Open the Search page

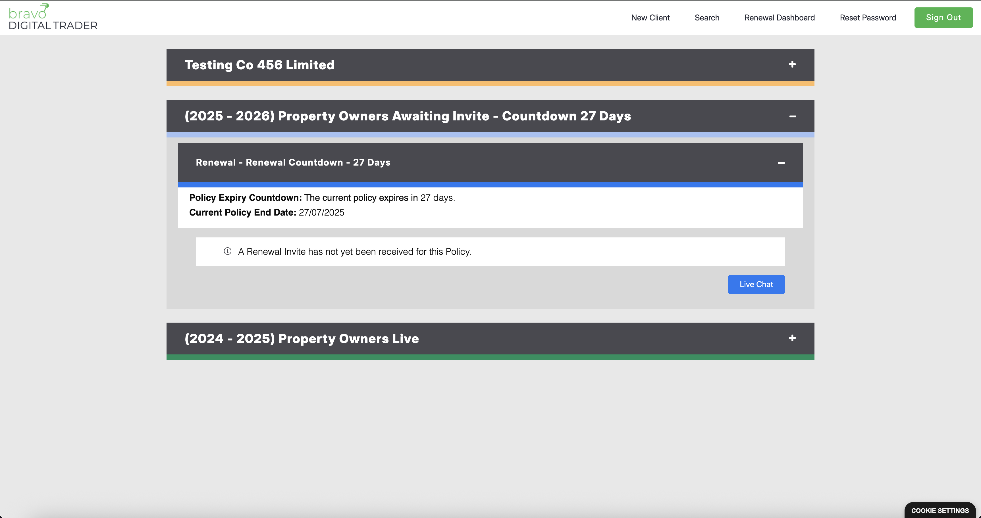tap(707, 18)
